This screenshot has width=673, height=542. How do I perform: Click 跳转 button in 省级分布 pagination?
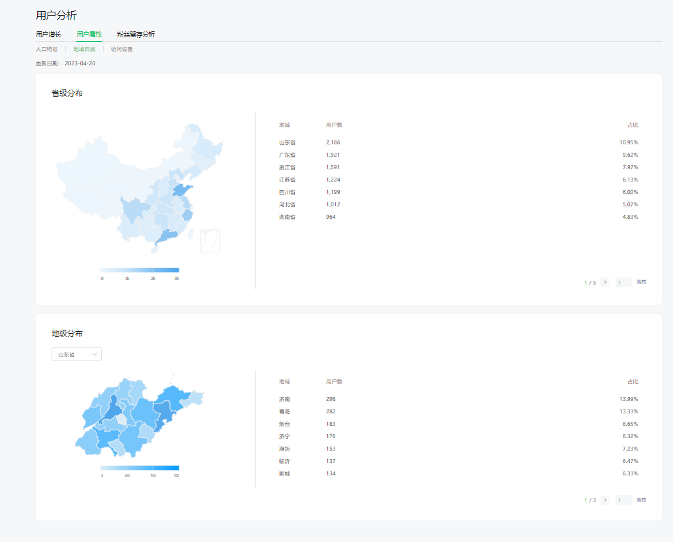pyautogui.click(x=641, y=282)
